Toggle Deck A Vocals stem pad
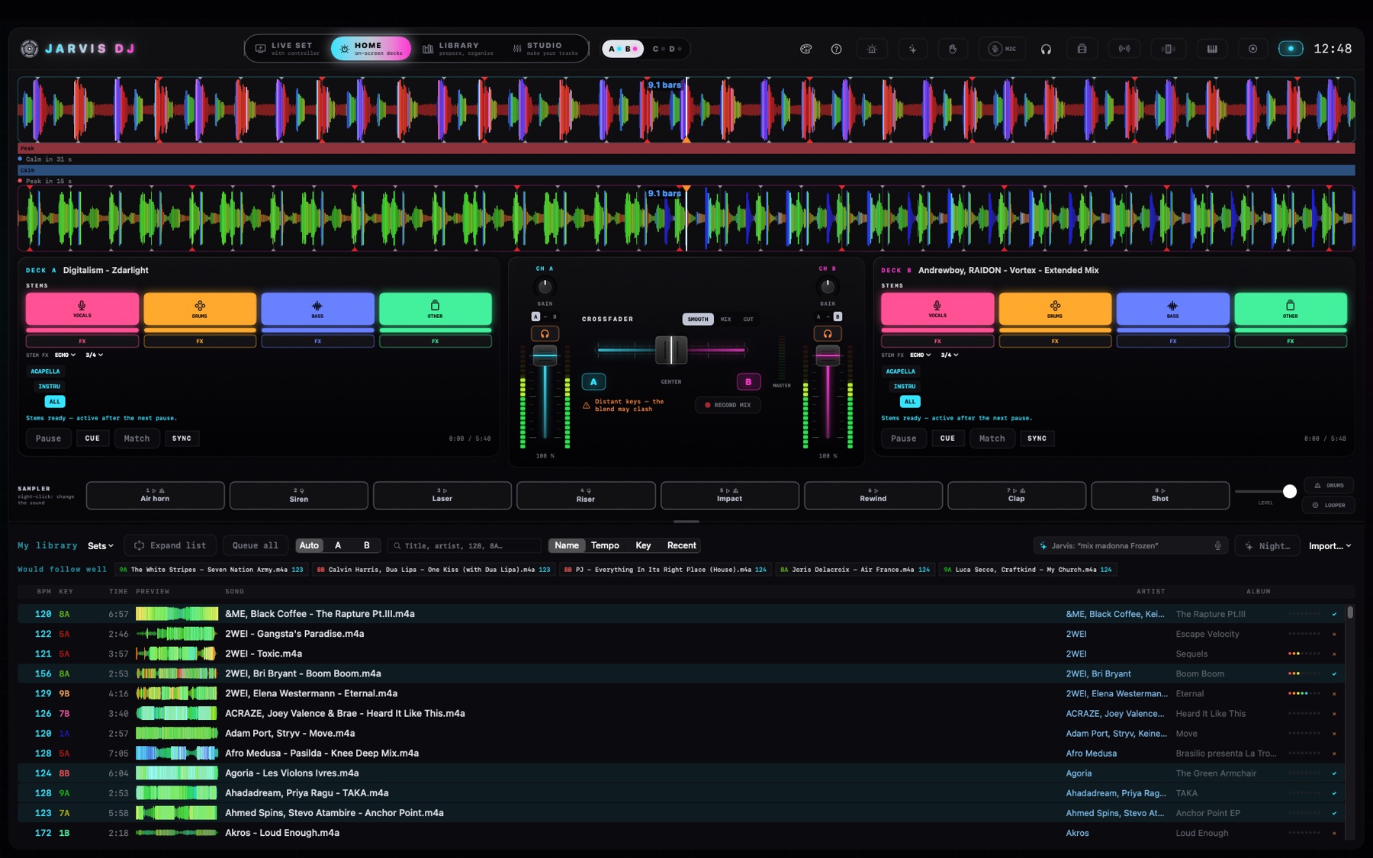 82,309
